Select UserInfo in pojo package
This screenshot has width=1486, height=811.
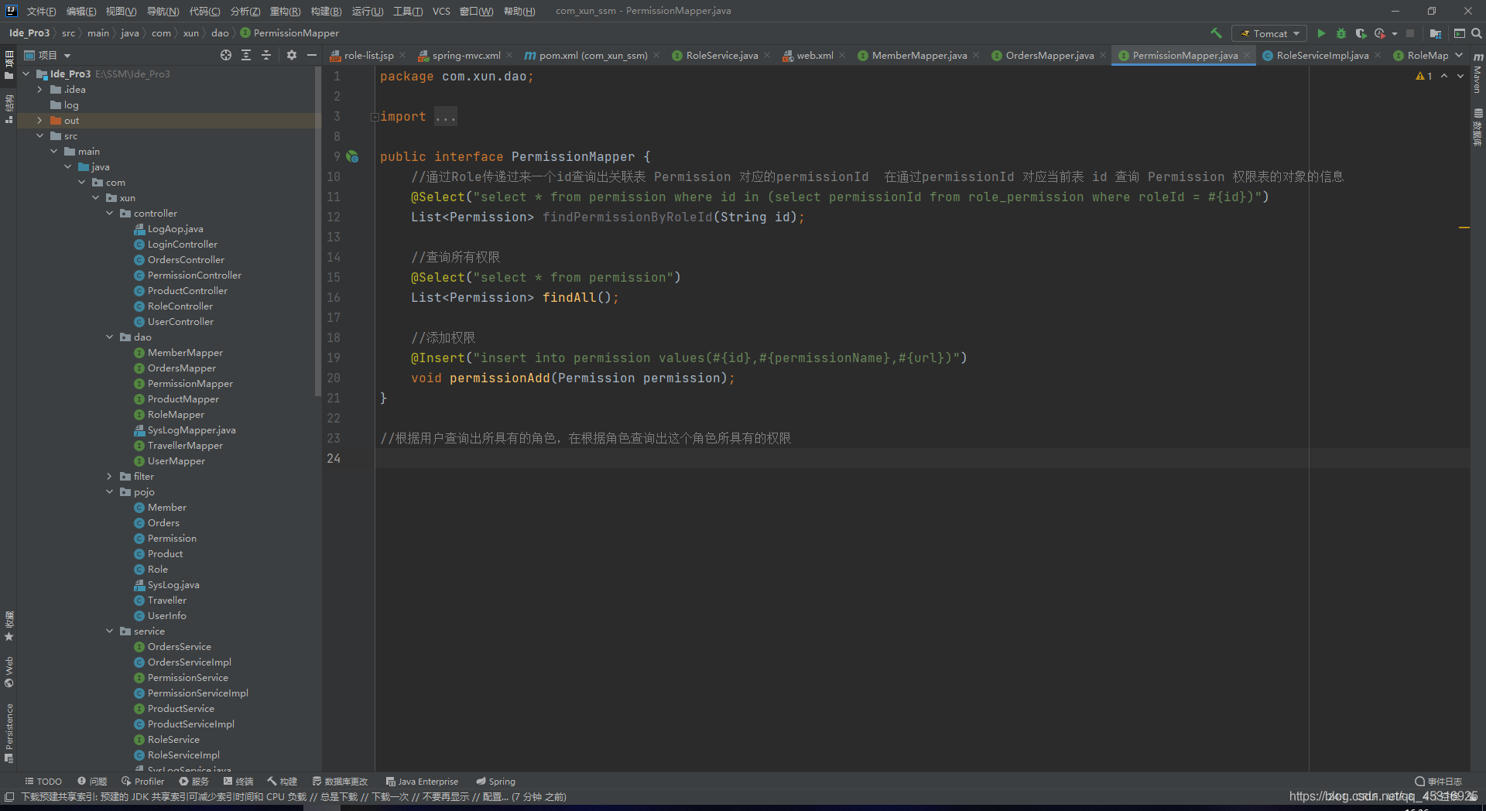tap(167, 615)
